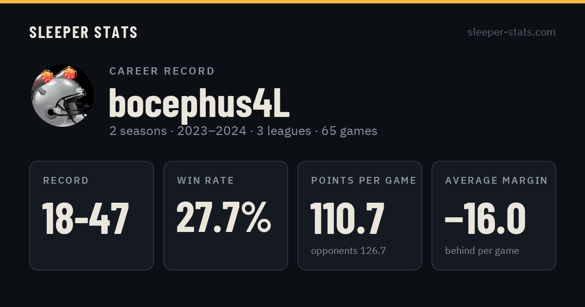
Task: Click the CAREER RECORD label
Action: point(162,71)
